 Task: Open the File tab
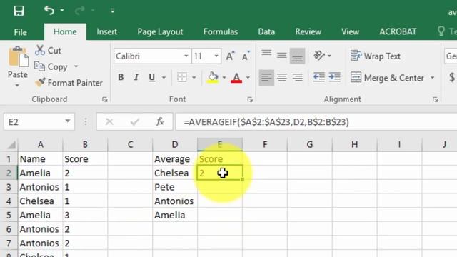click(x=21, y=32)
